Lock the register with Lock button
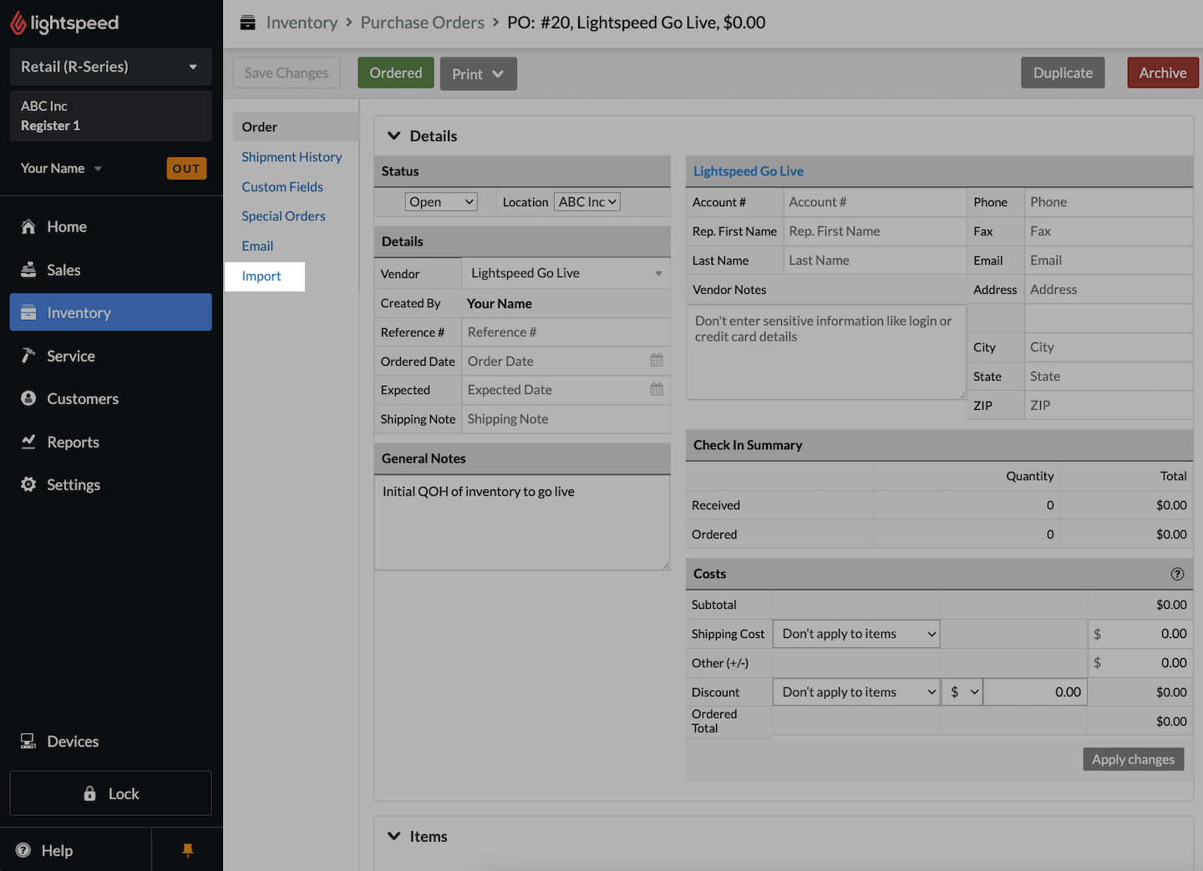This screenshot has width=1203, height=871. 110,793
